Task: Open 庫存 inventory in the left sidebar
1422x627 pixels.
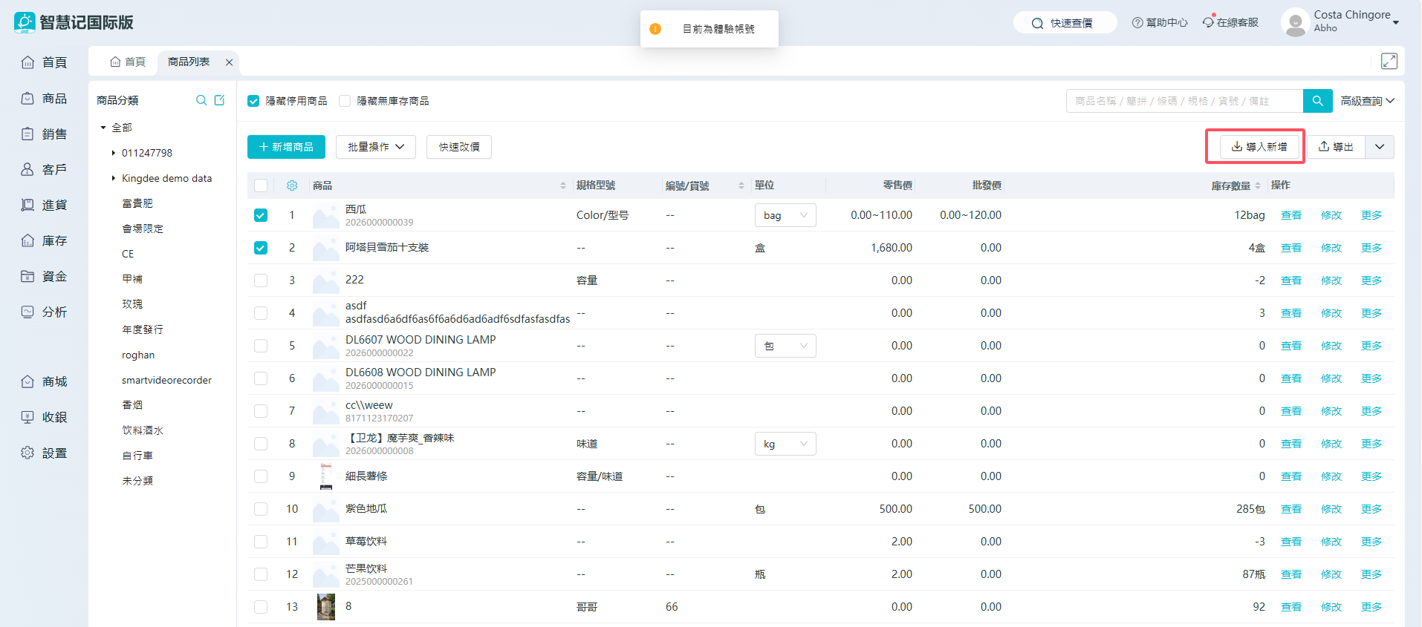Action: pos(45,240)
